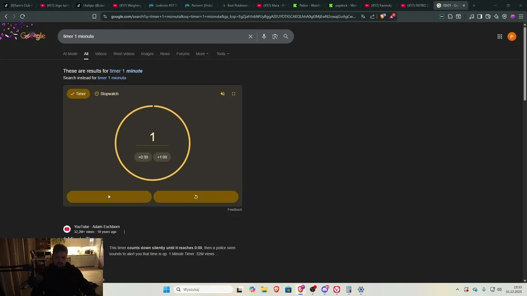Switch to AI Mode results
Screen dimensions: 527x296
tap(70, 54)
